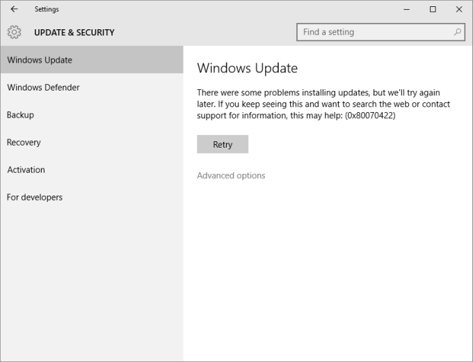
Task: Open the Backup section
Action: click(x=92, y=115)
